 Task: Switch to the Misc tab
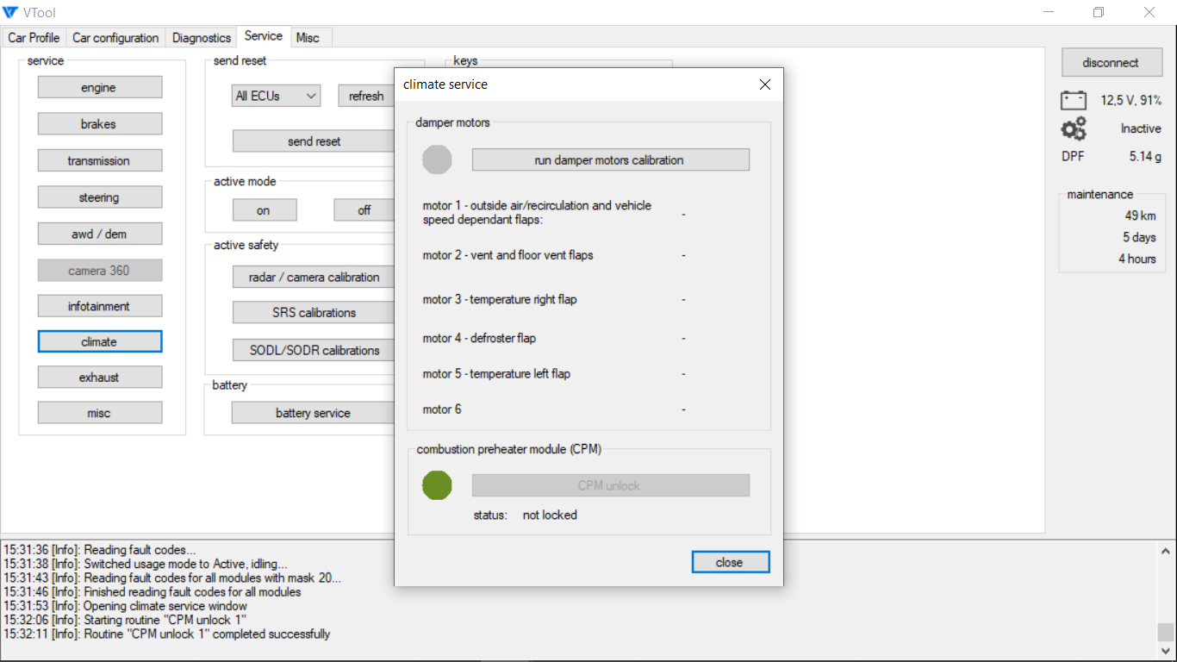coord(307,38)
